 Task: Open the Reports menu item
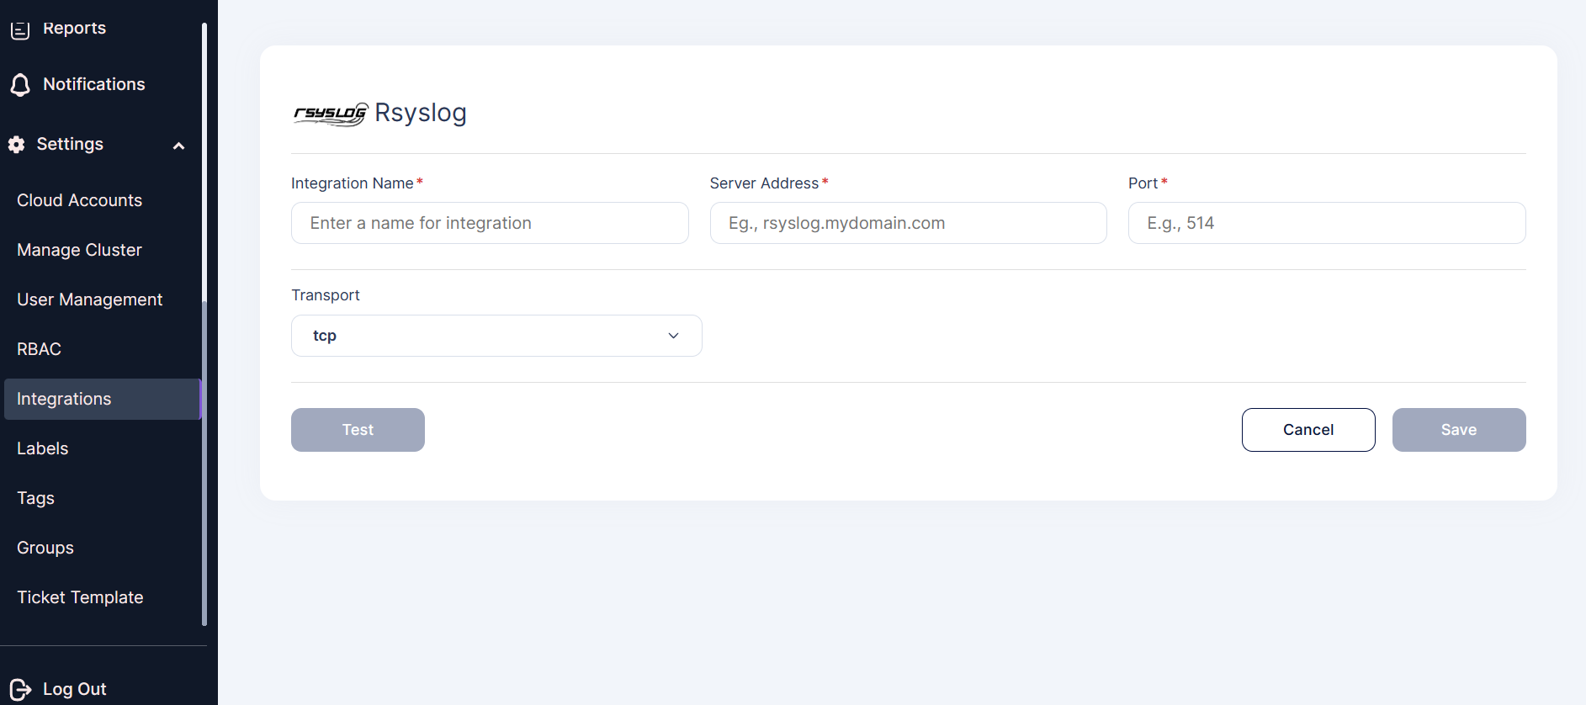[x=74, y=28]
